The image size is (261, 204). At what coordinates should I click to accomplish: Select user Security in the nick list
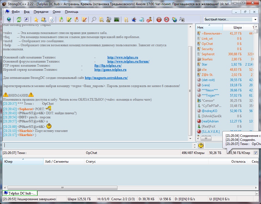(x=207, y=49)
